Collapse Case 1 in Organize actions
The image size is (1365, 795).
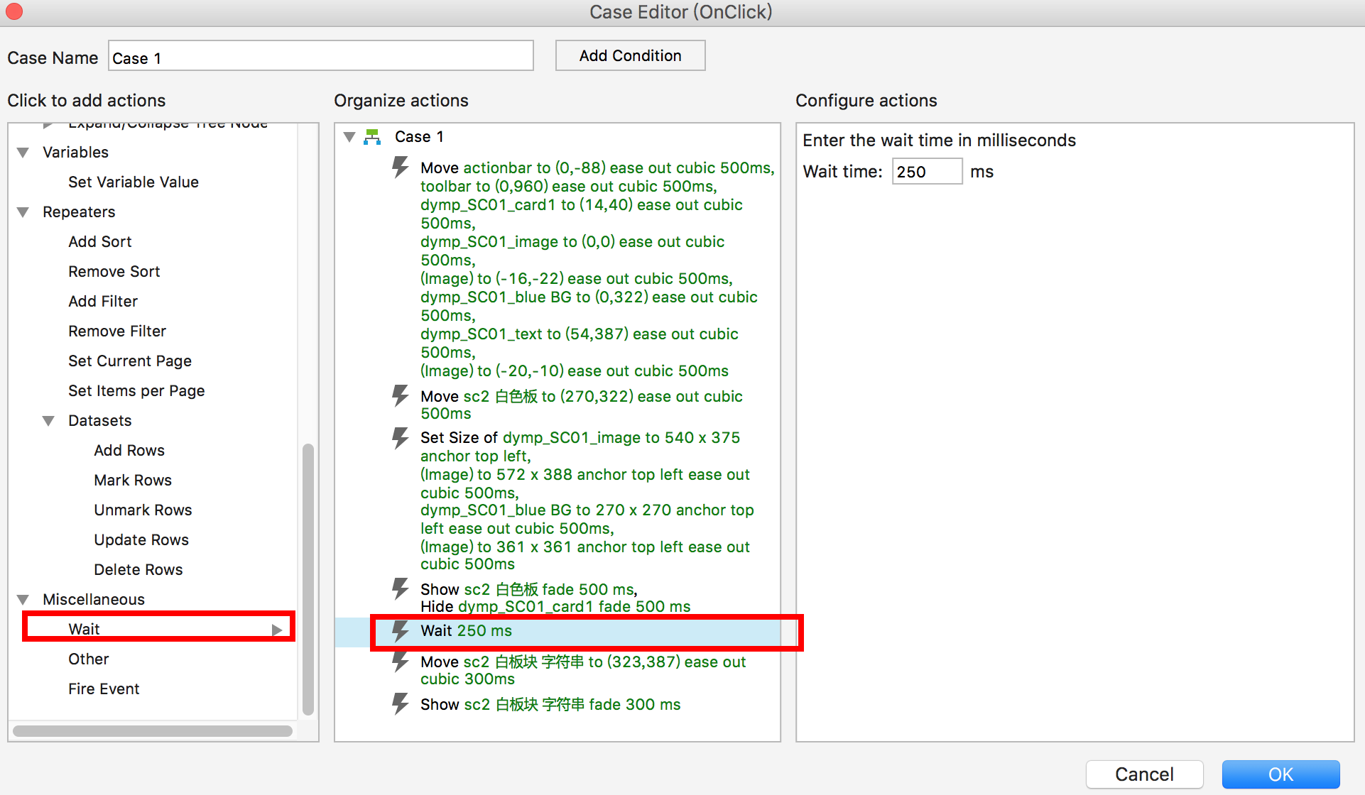click(349, 136)
